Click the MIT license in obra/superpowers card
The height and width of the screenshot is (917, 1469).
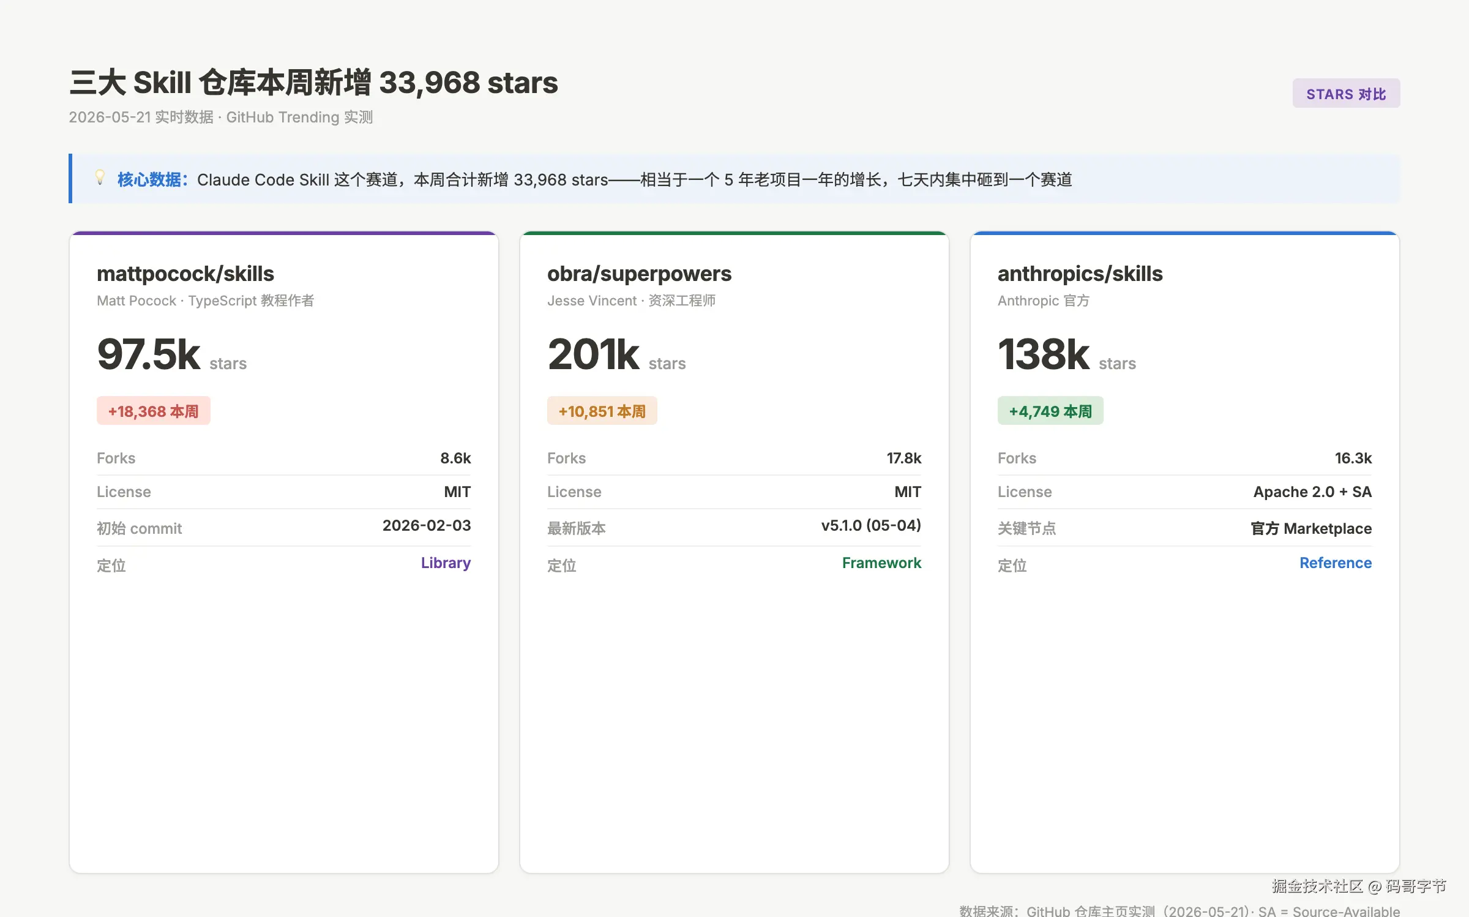tap(908, 492)
